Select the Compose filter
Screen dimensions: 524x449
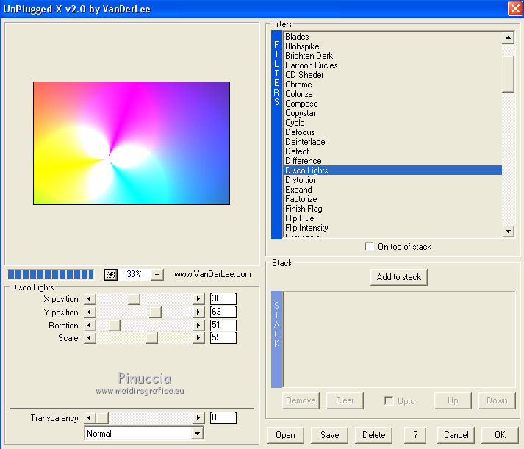point(392,104)
